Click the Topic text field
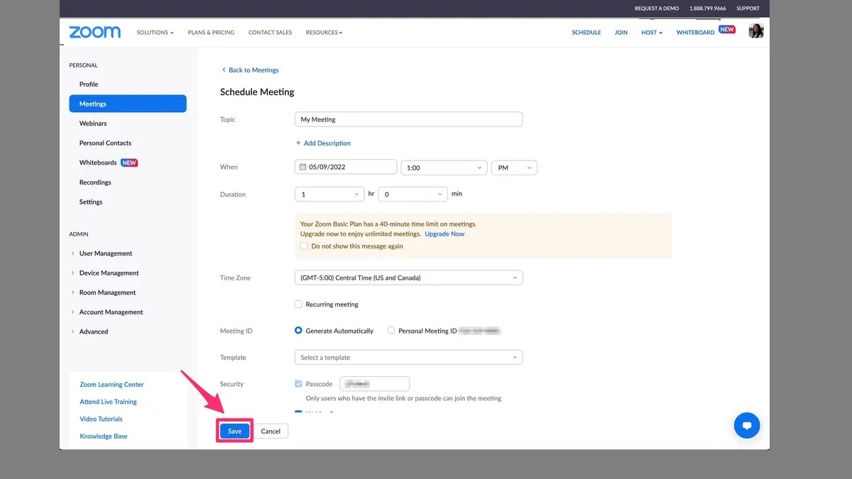 tap(408, 120)
